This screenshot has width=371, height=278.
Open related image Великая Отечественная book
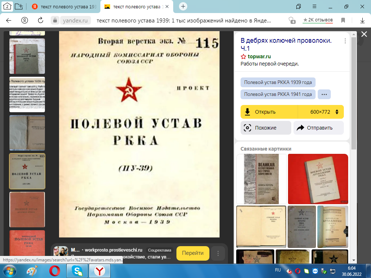261,179
